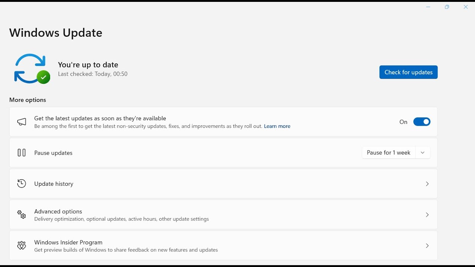Toggle off get latest updates switch
The width and height of the screenshot is (475, 267).
(x=422, y=122)
